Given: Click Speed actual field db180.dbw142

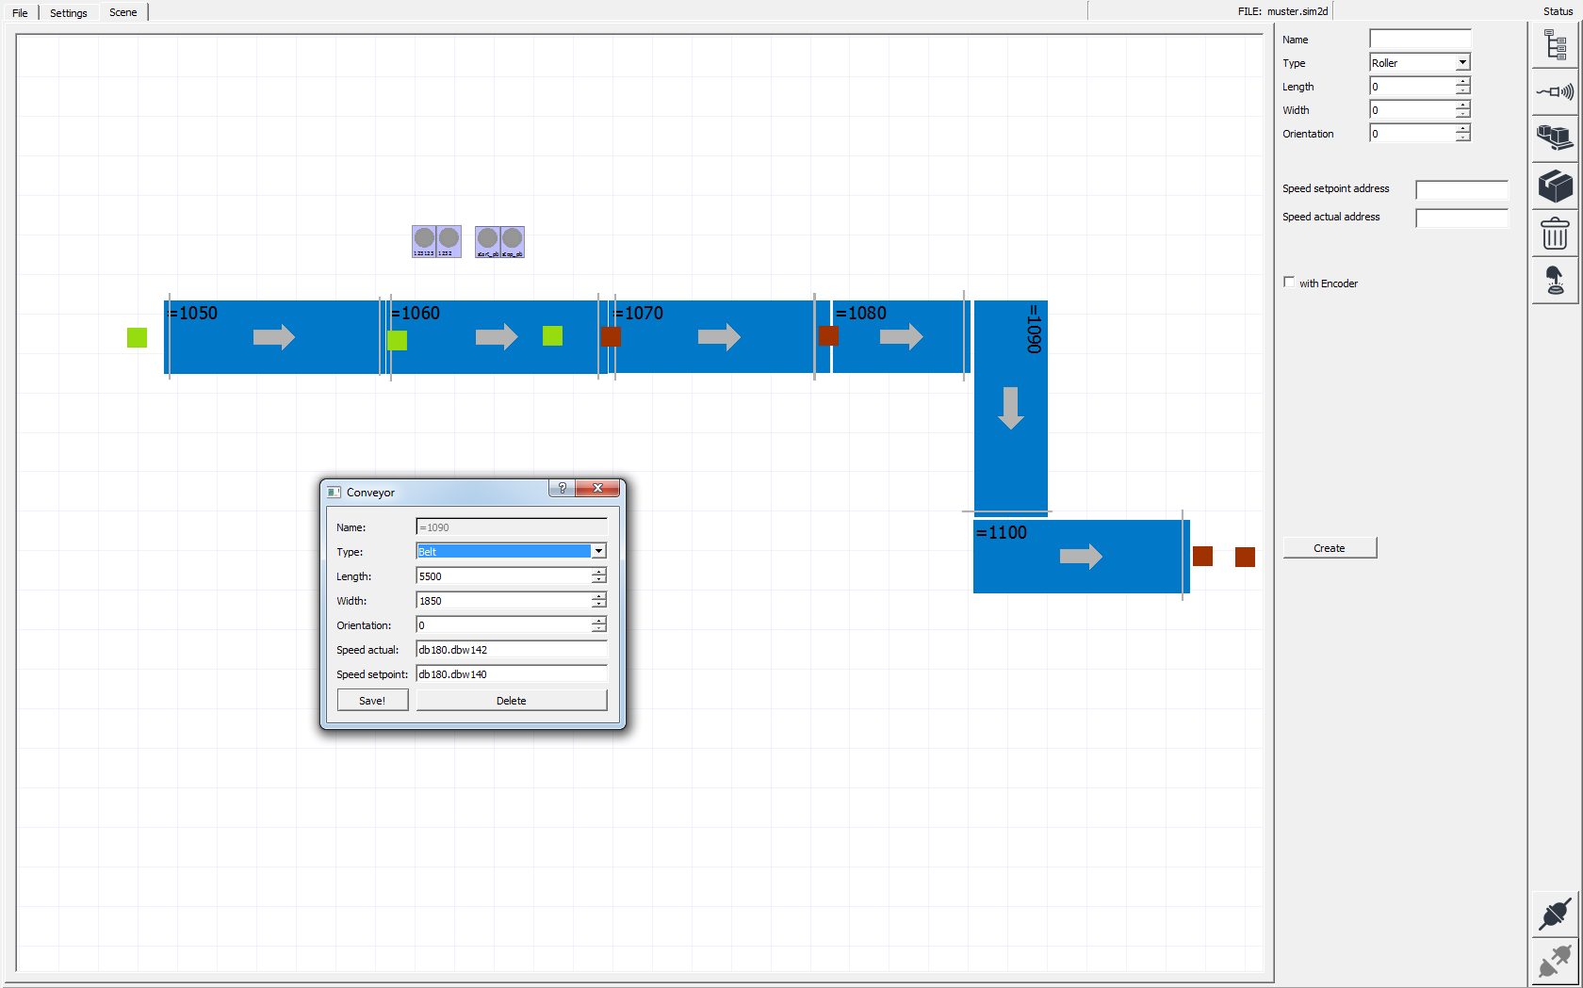Looking at the screenshot, I should (511, 649).
